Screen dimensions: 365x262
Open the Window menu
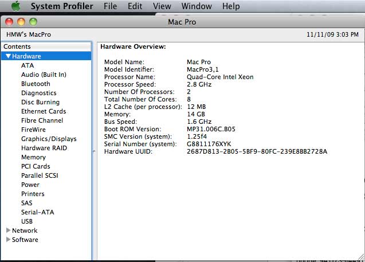(x=197, y=6)
